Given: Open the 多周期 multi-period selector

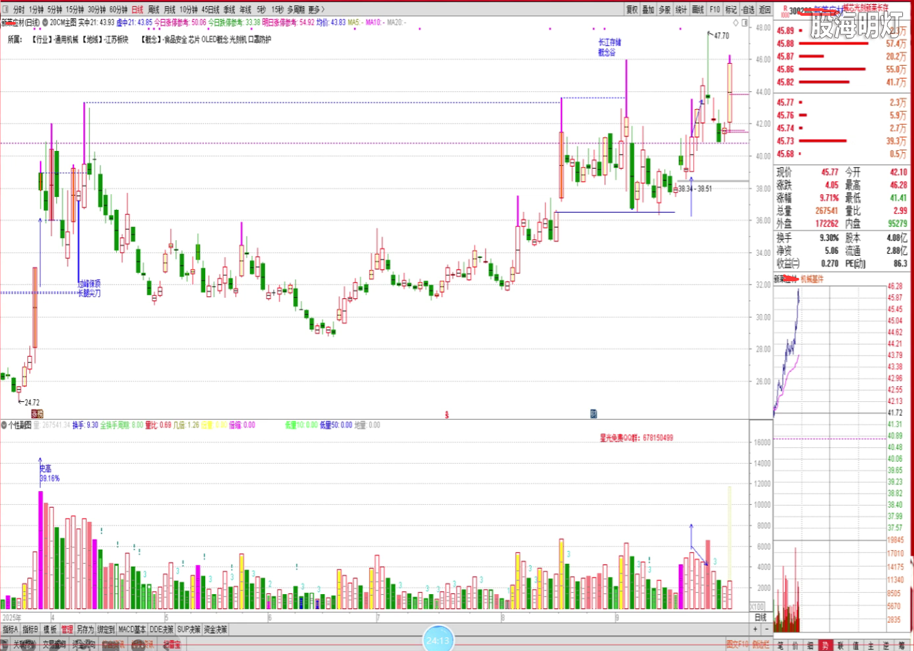Looking at the screenshot, I should [x=296, y=10].
